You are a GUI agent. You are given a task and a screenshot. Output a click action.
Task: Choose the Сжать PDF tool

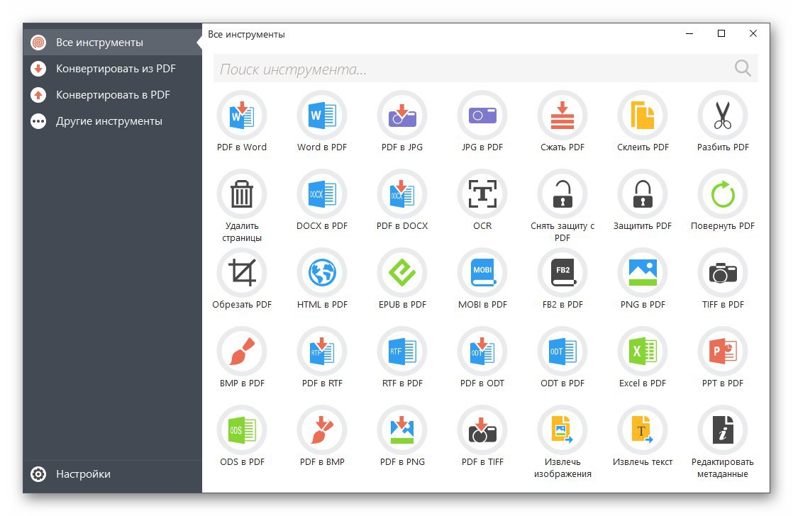pyautogui.click(x=562, y=116)
